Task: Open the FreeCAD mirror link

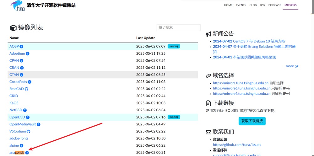Action: (17, 89)
